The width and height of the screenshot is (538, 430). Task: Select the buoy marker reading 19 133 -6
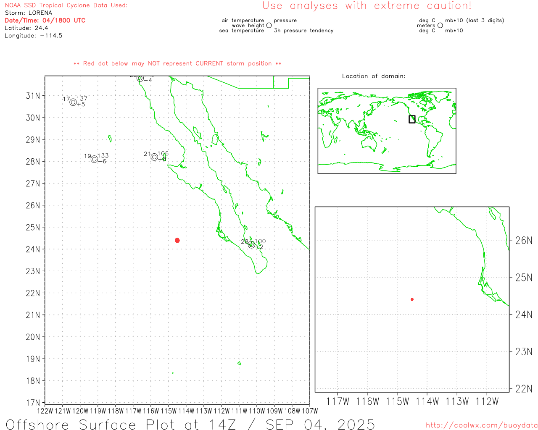pyautogui.click(x=94, y=159)
